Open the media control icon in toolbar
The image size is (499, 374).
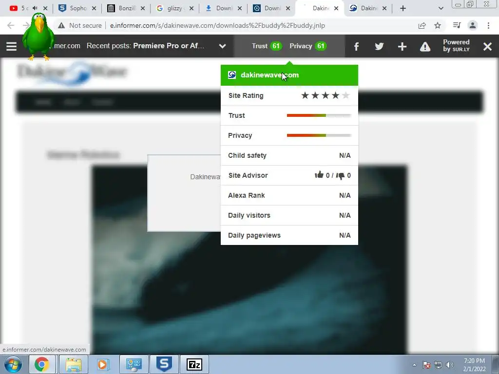point(457,25)
